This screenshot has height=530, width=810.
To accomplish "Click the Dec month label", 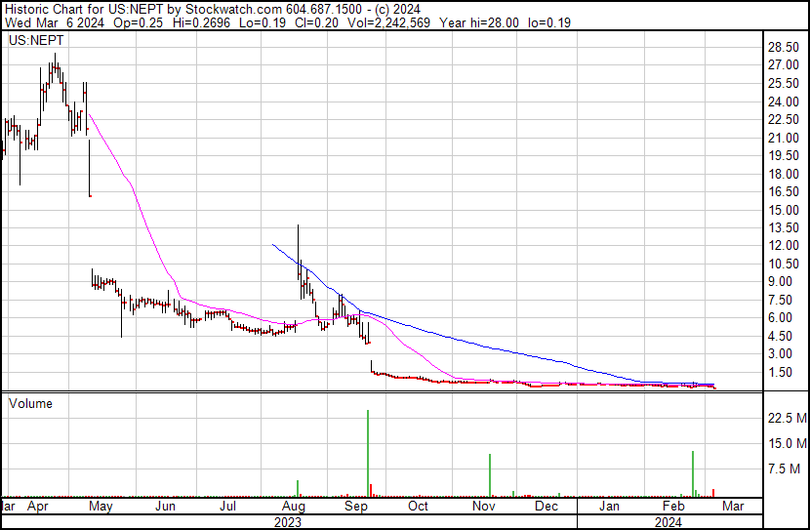I will coord(547,507).
